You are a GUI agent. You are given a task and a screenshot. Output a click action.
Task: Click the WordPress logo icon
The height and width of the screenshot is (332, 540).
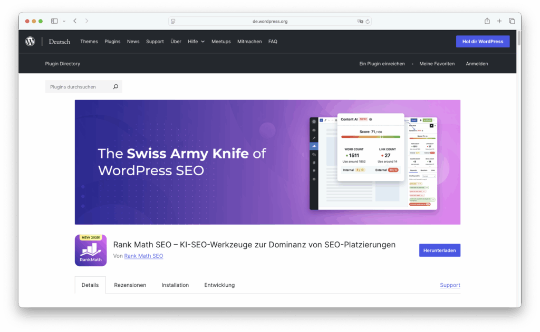(30, 42)
